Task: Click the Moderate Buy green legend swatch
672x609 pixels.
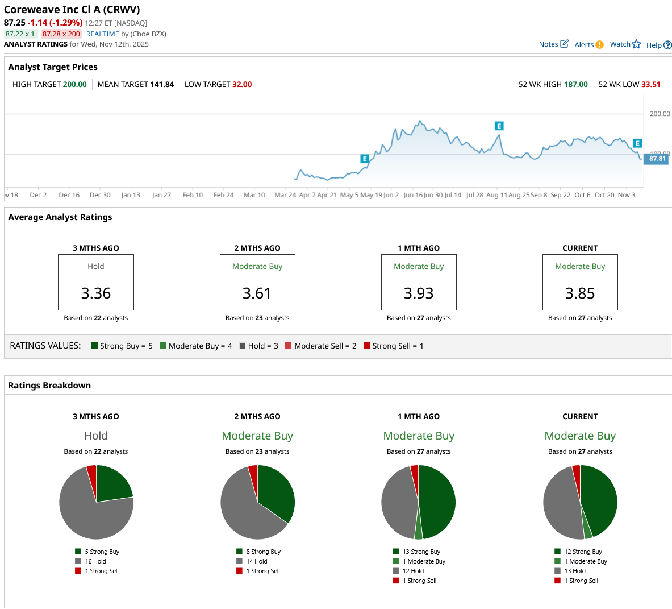Action: pyautogui.click(x=163, y=345)
